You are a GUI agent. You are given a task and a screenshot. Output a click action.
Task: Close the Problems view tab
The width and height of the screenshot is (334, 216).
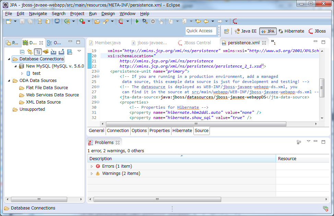[x=118, y=143]
